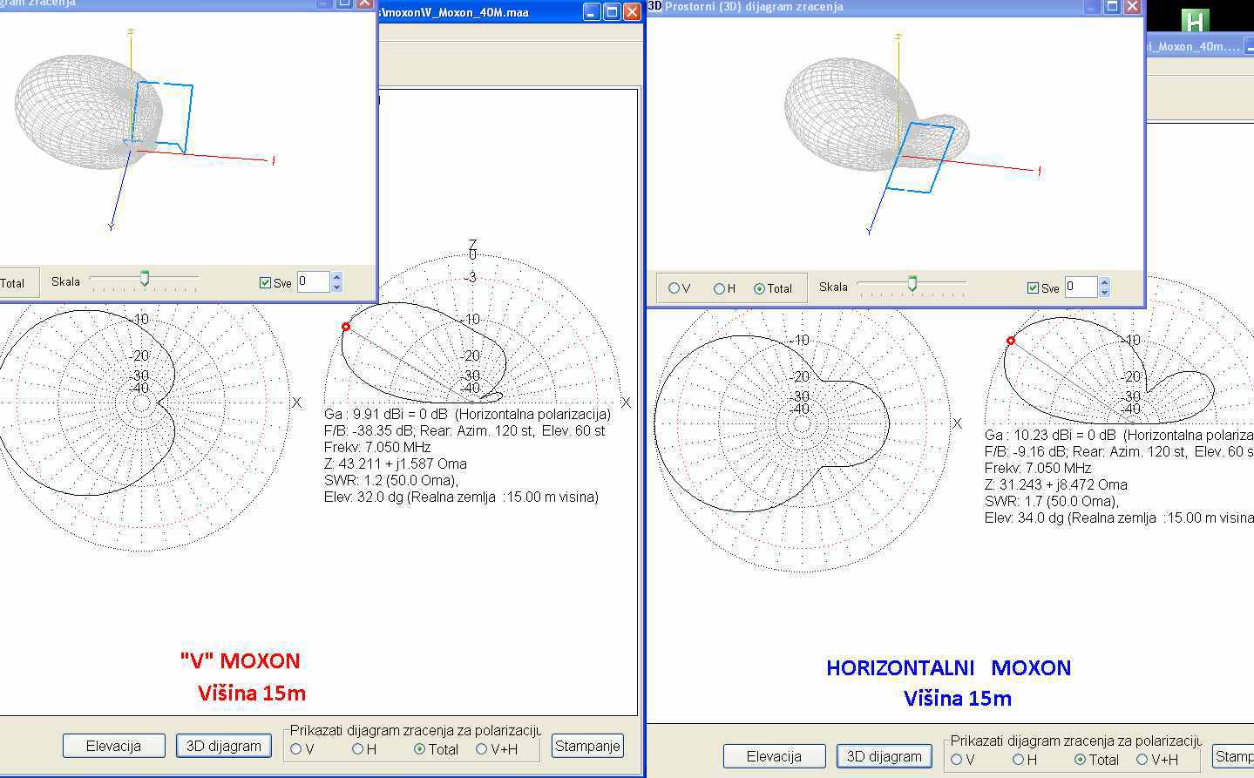Viewport: 1254px width, 778px height.
Task: Uncheck Sve checkbox in left 3D window
Action: tap(265, 283)
